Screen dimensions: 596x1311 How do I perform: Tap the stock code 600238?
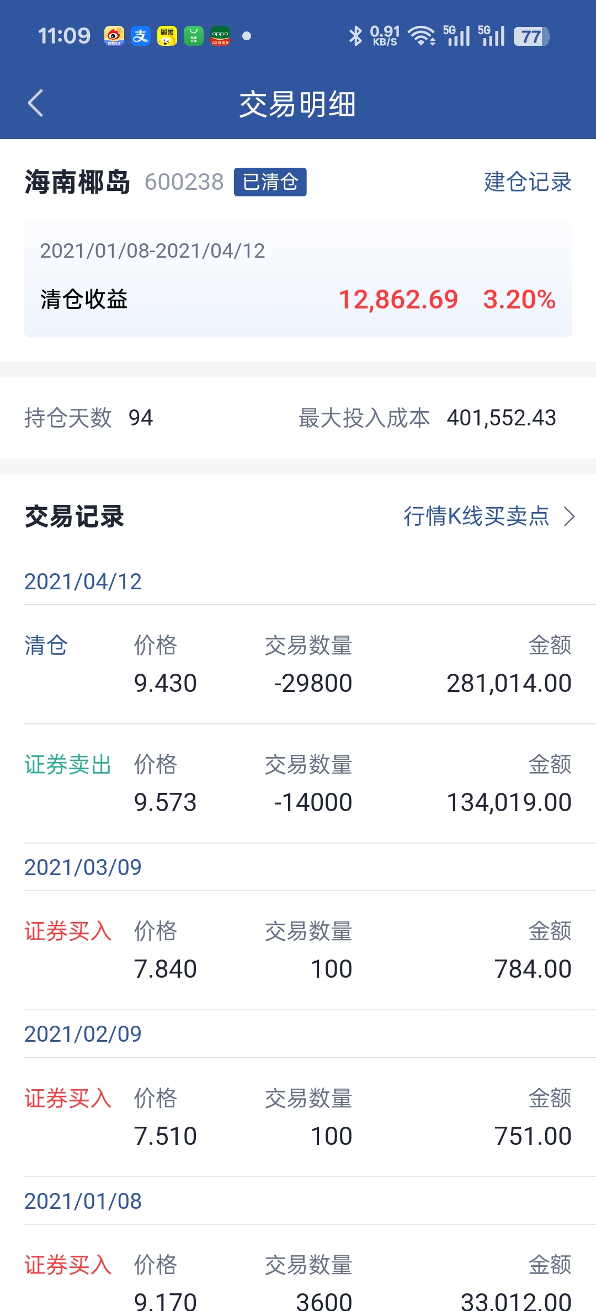coord(184,182)
